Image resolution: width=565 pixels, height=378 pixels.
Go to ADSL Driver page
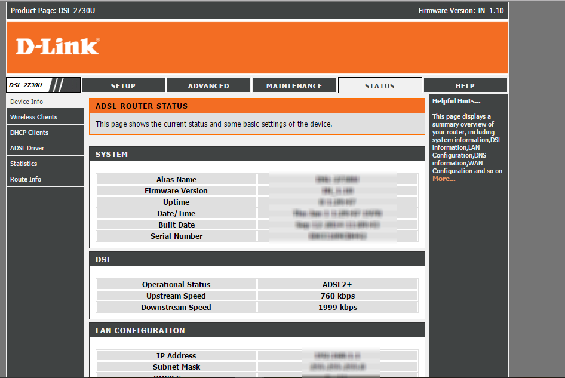[x=45, y=148]
